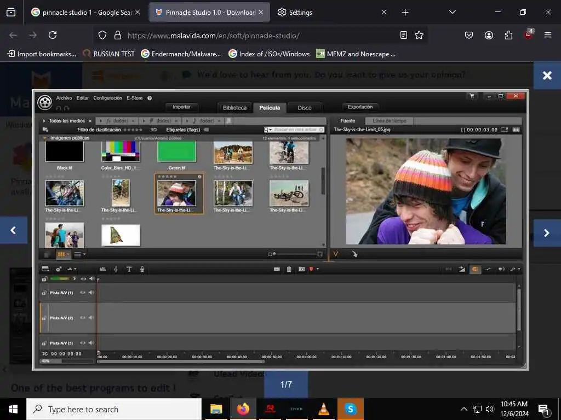
Task: Mute audio speaker of Pista A/V (3)
Action: click(x=91, y=343)
